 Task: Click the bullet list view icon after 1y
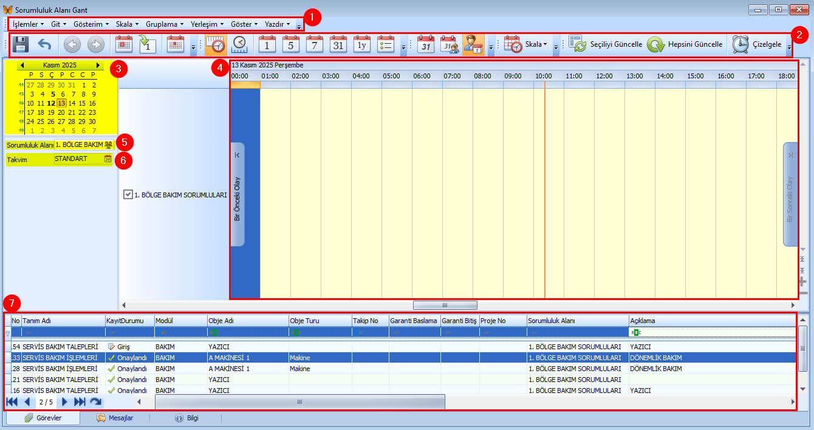pyautogui.click(x=385, y=44)
